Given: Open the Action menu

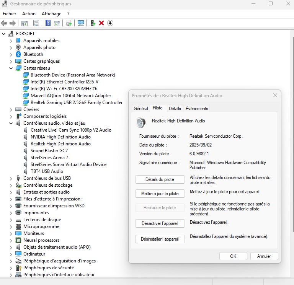Looking at the screenshot, I should coord(29,13).
